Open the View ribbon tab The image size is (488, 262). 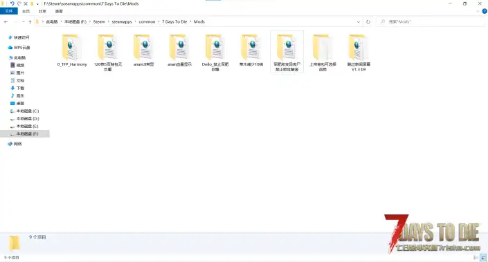pos(59,11)
